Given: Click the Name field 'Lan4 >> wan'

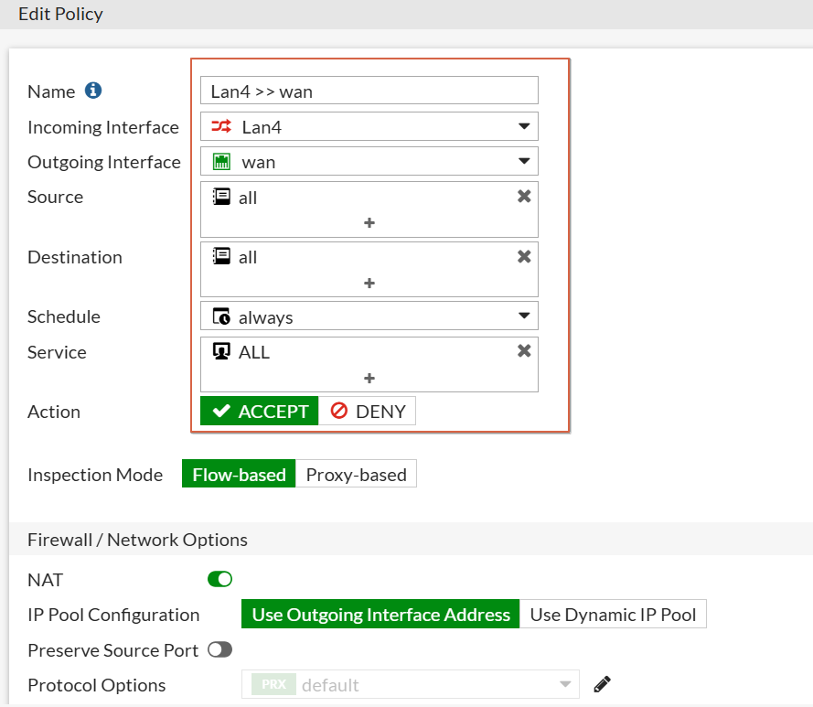Looking at the screenshot, I should coord(369,91).
